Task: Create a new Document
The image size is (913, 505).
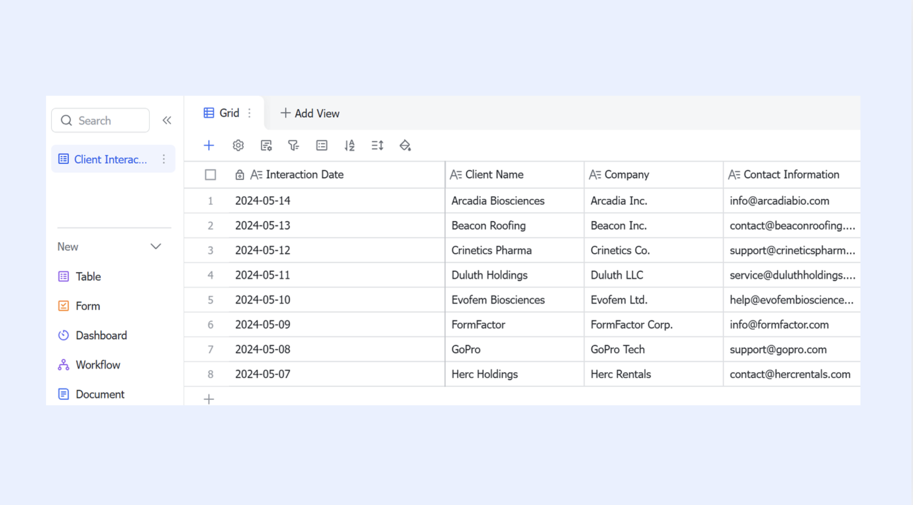Action: pyautogui.click(x=92, y=394)
